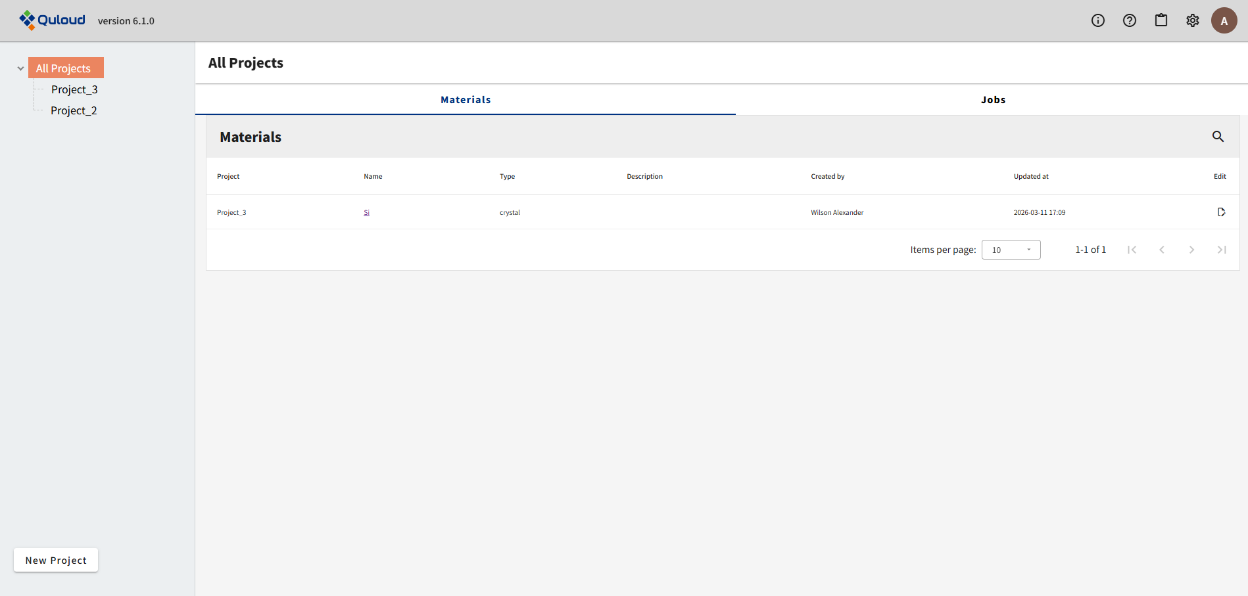Open the Si material link
This screenshot has height=596, width=1248.
tap(366, 213)
